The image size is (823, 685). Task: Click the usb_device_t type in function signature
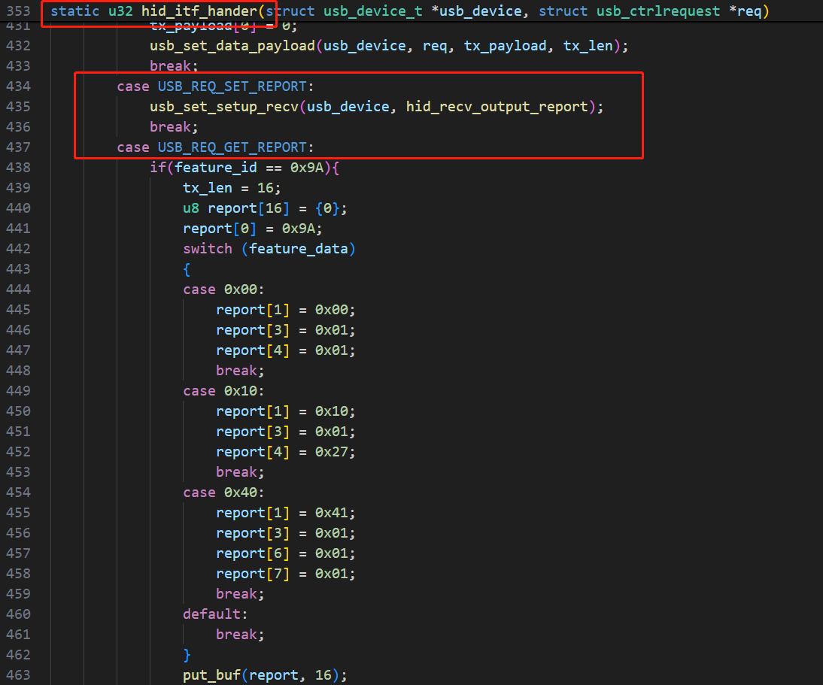(x=372, y=11)
